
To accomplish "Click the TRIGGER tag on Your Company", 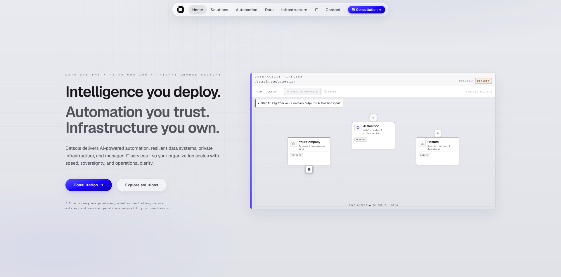I will point(296,155).
